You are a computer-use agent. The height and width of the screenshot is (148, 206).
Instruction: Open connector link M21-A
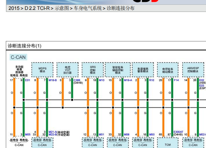coord(53,132)
